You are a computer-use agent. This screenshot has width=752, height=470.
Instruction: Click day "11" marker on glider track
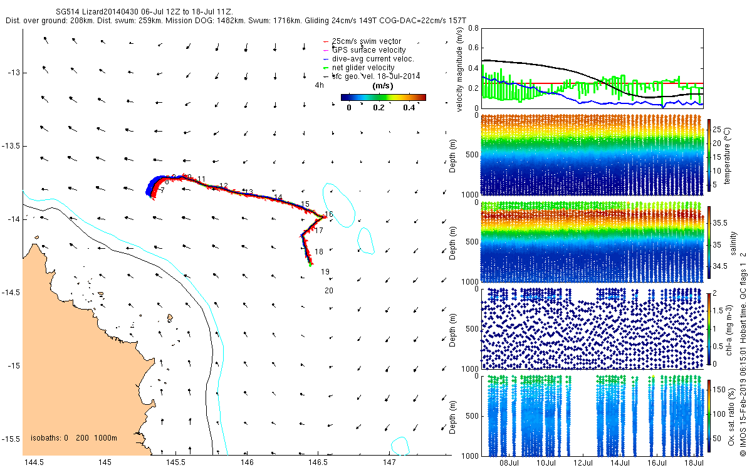201,179
